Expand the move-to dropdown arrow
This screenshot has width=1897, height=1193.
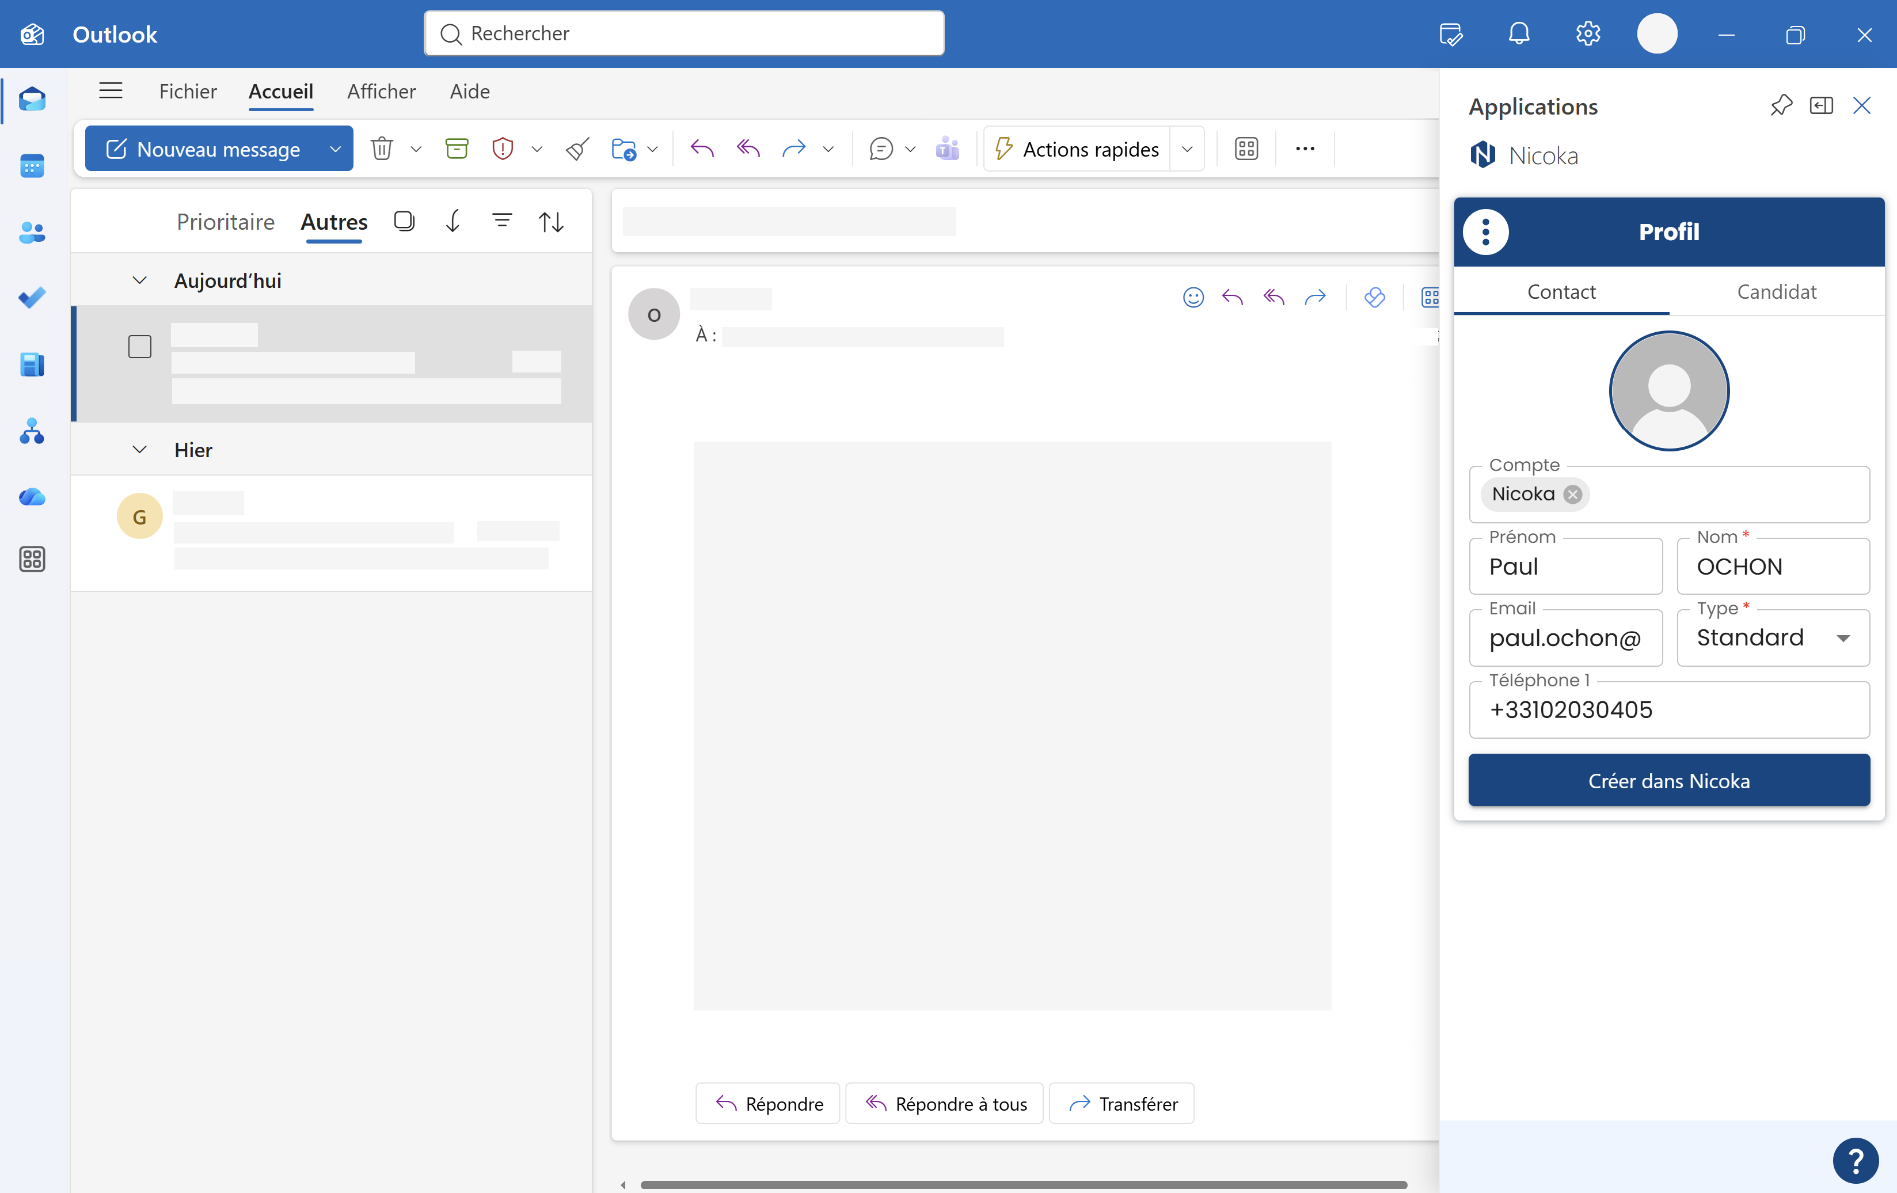pos(652,149)
